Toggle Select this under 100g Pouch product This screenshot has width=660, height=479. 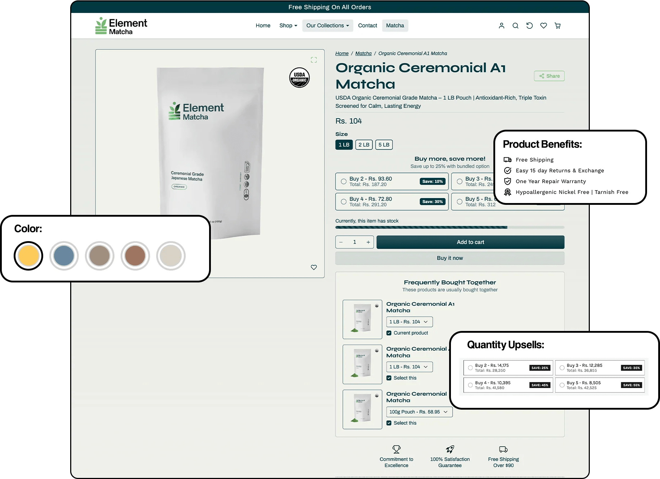click(389, 423)
